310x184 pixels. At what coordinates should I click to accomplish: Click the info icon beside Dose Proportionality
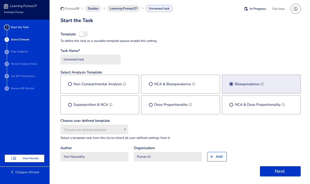pos(190,105)
